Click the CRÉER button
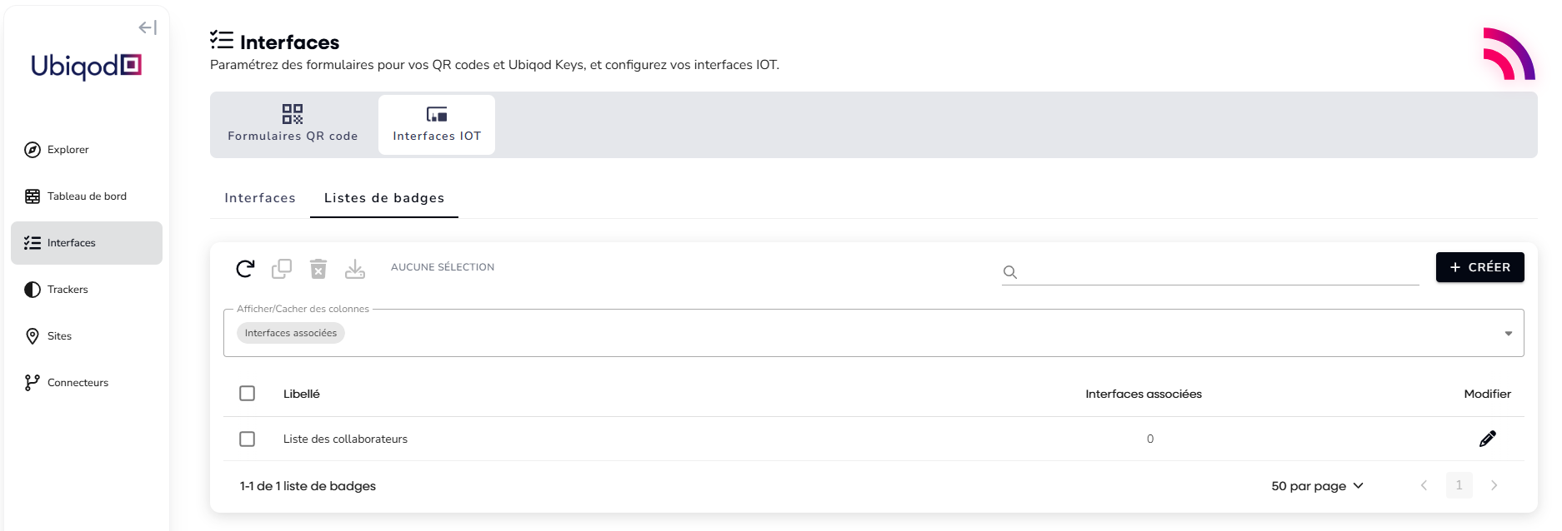 pos(1479,267)
